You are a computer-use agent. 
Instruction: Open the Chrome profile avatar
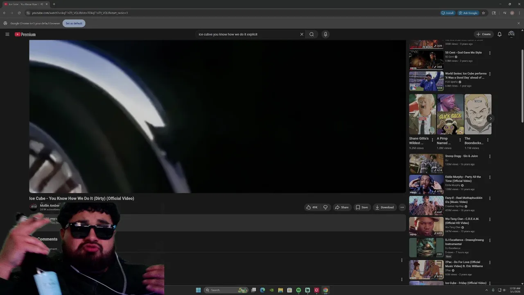(x=512, y=13)
